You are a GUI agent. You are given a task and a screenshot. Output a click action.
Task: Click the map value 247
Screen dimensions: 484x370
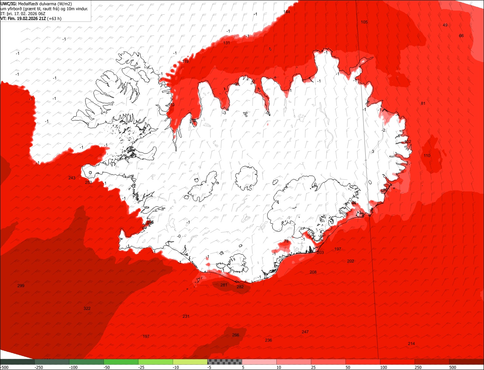[x=305, y=332]
